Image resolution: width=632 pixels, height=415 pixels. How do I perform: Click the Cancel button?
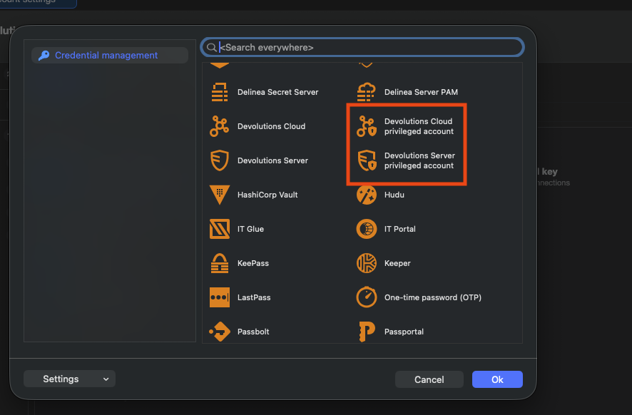pyautogui.click(x=429, y=379)
